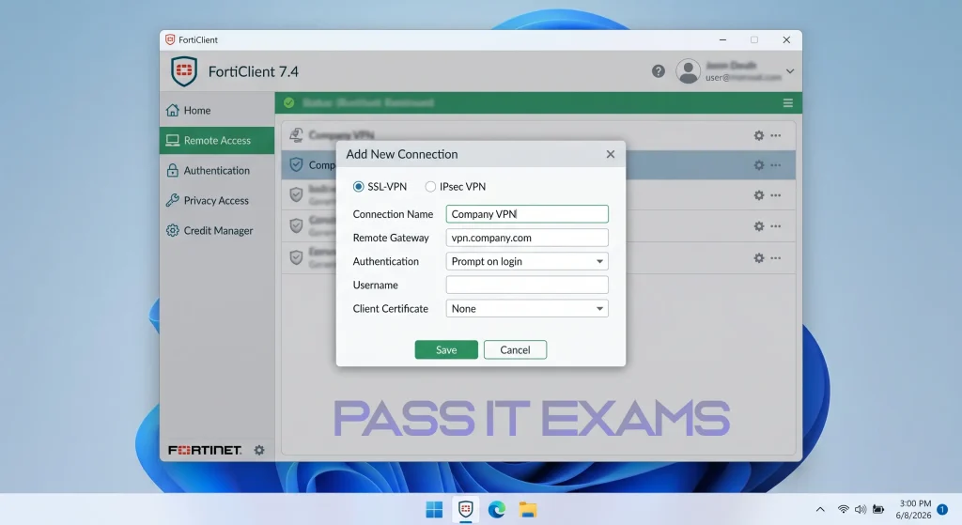This screenshot has height=525, width=962.
Task: Open the taskbar clock and date
Action: pyautogui.click(x=913, y=510)
